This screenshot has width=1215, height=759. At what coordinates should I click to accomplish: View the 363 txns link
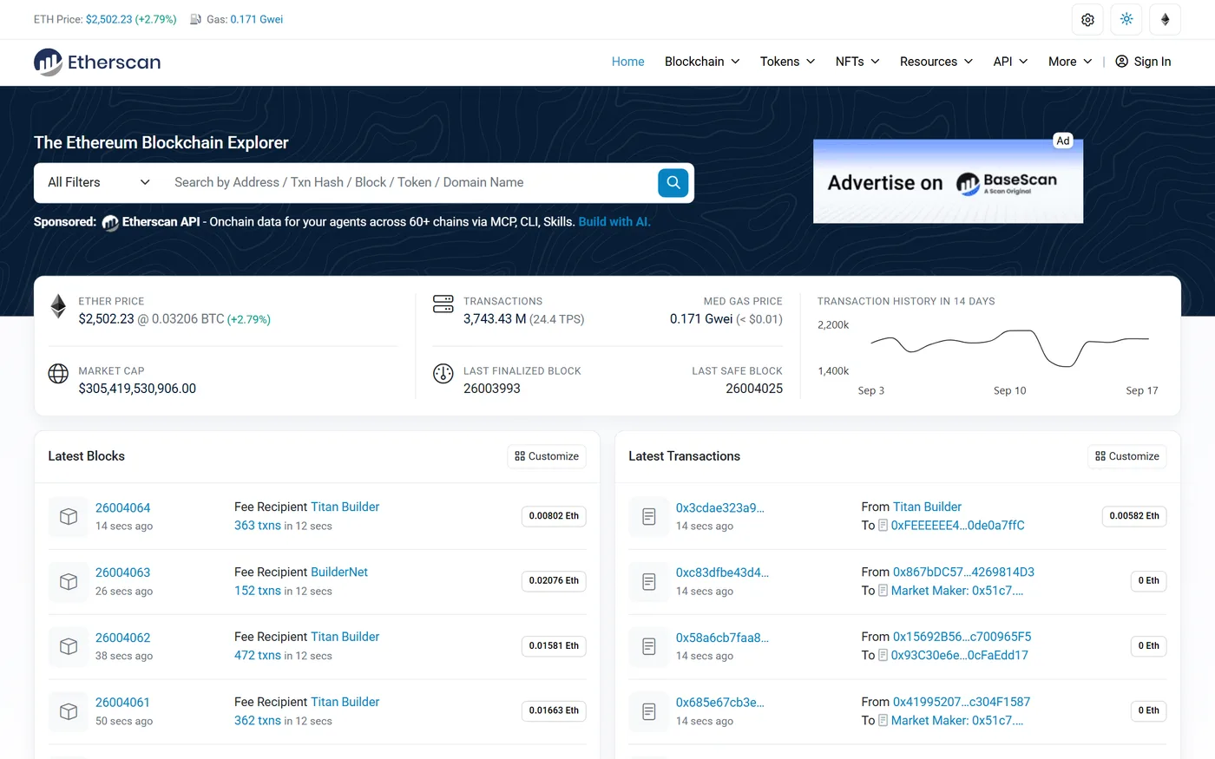pos(258,526)
